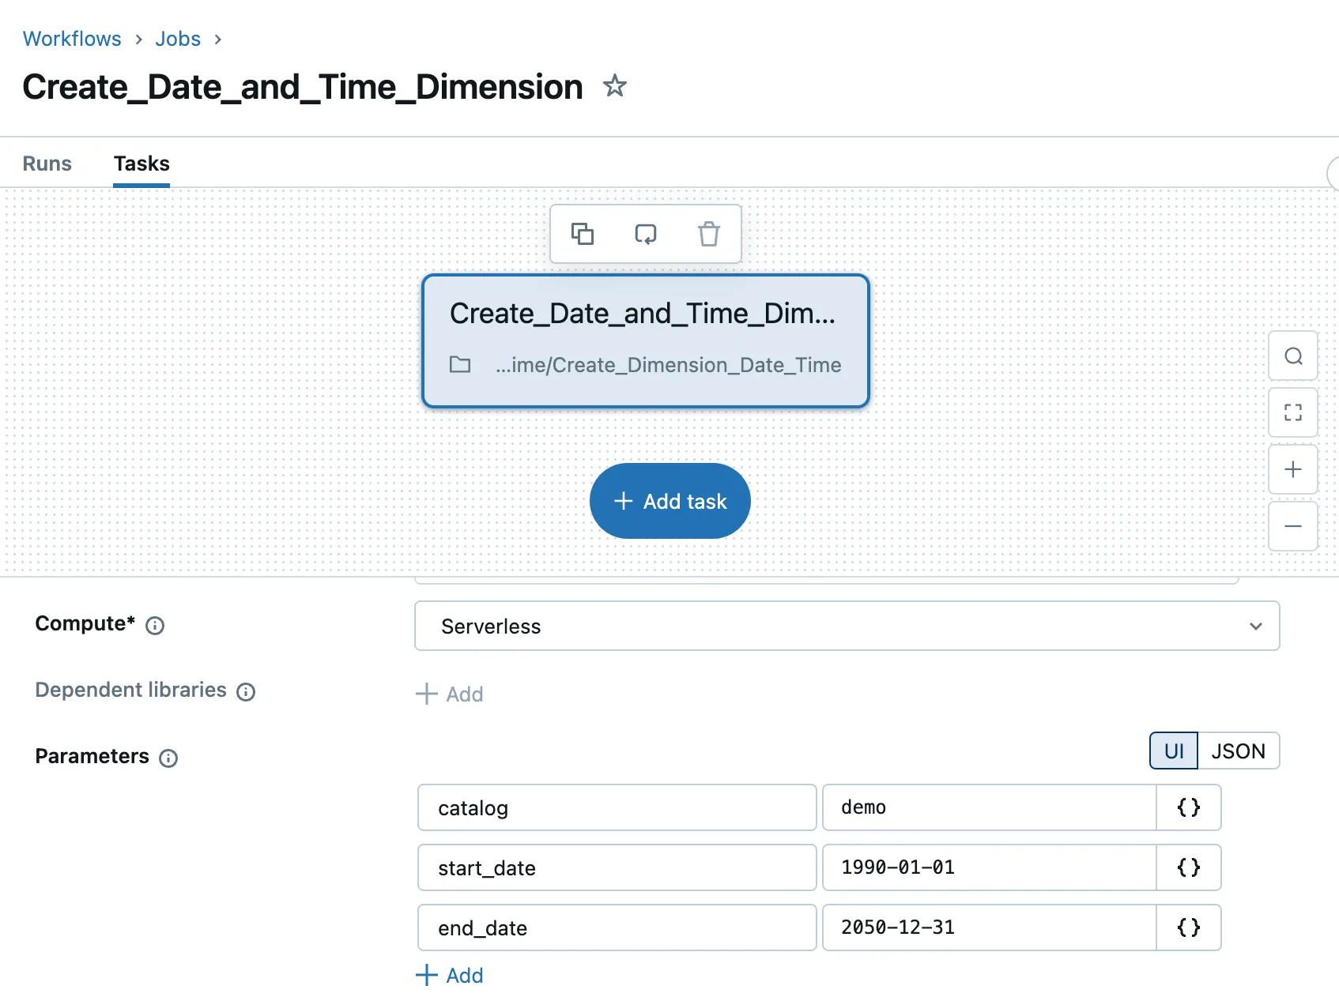Click the info icon next to Compute

point(155,626)
